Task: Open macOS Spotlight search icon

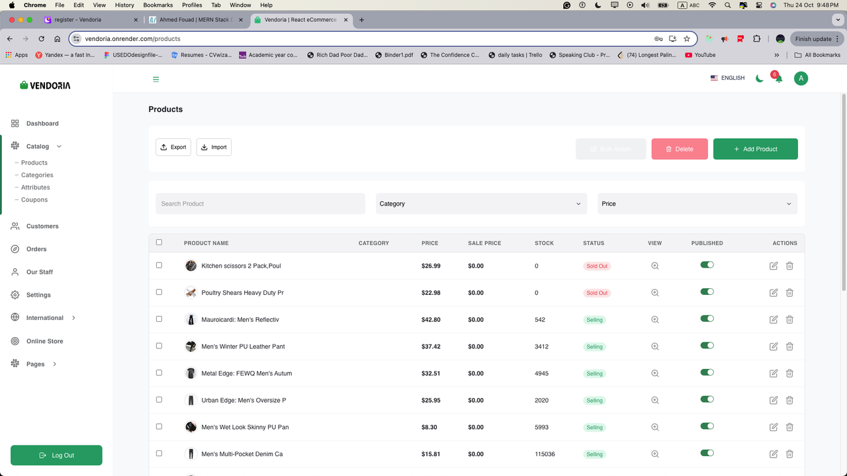Action: pyautogui.click(x=728, y=5)
